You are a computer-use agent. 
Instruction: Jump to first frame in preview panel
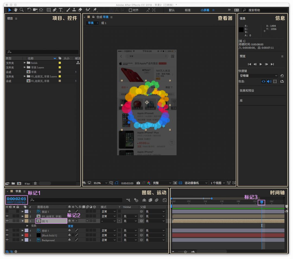[x=249, y=64]
